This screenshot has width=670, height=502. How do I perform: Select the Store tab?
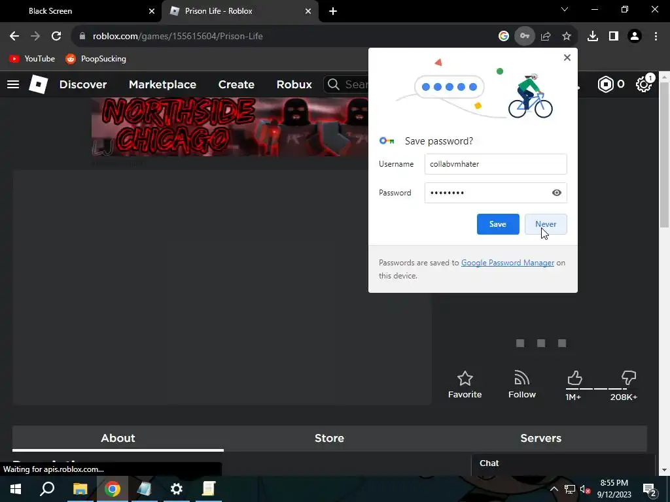[x=329, y=438]
